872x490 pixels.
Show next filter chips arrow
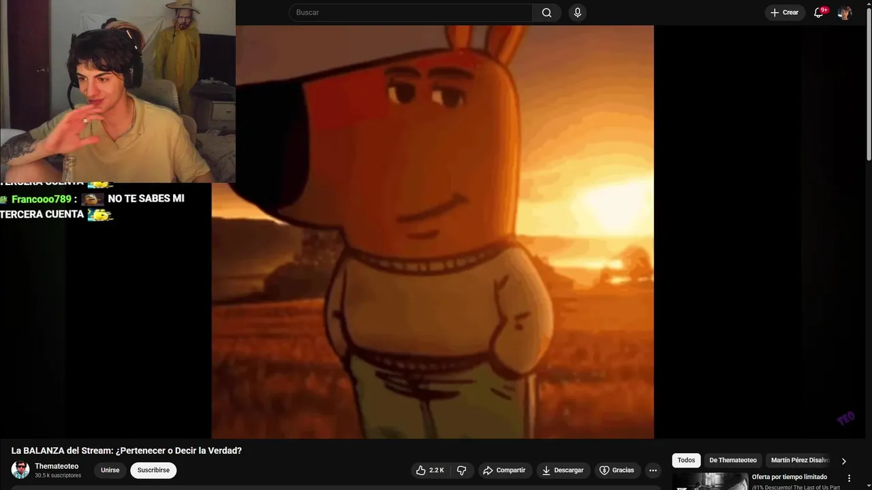[x=843, y=461]
